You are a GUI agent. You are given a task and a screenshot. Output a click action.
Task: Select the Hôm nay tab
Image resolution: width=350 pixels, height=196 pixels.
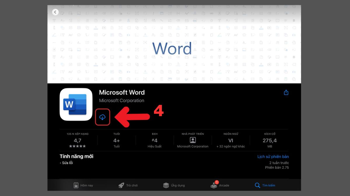pos(84,185)
